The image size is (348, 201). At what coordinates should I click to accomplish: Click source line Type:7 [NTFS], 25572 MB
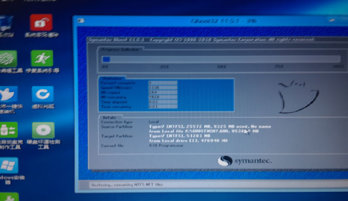pyautogui.click(x=210, y=127)
